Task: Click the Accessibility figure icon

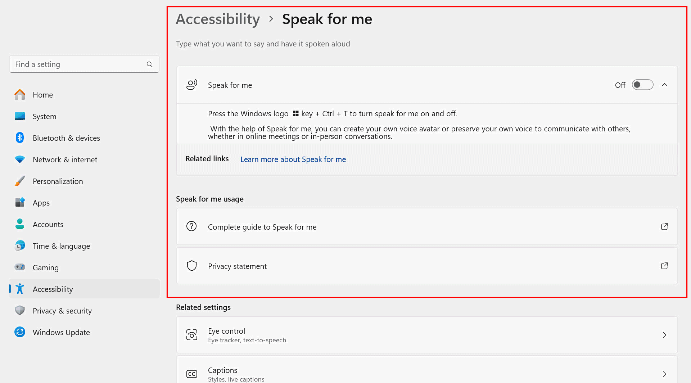Action: [20, 289]
